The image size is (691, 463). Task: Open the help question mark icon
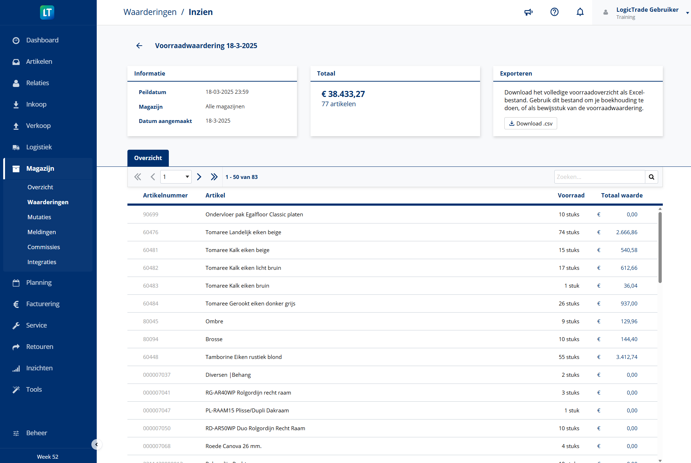point(554,12)
